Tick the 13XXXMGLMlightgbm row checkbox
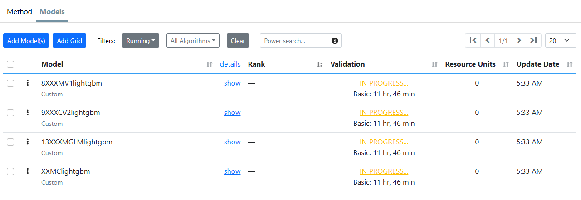581x200 pixels. pyautogui.click(x=10, y=142)
